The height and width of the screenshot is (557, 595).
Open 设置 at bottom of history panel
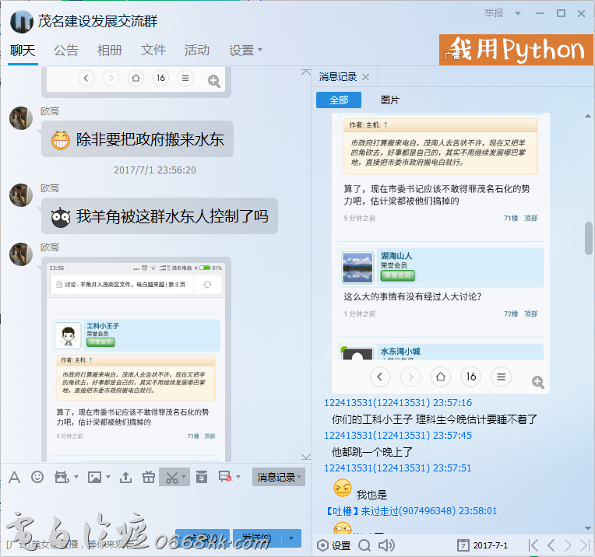(334, 545)
